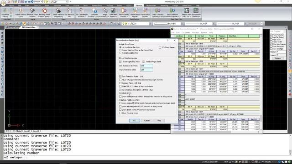The image size is (292, 164).
Task: Select 'Choose Very Last Shot as the Correct Shot'
Action: [x=120, y=50]
